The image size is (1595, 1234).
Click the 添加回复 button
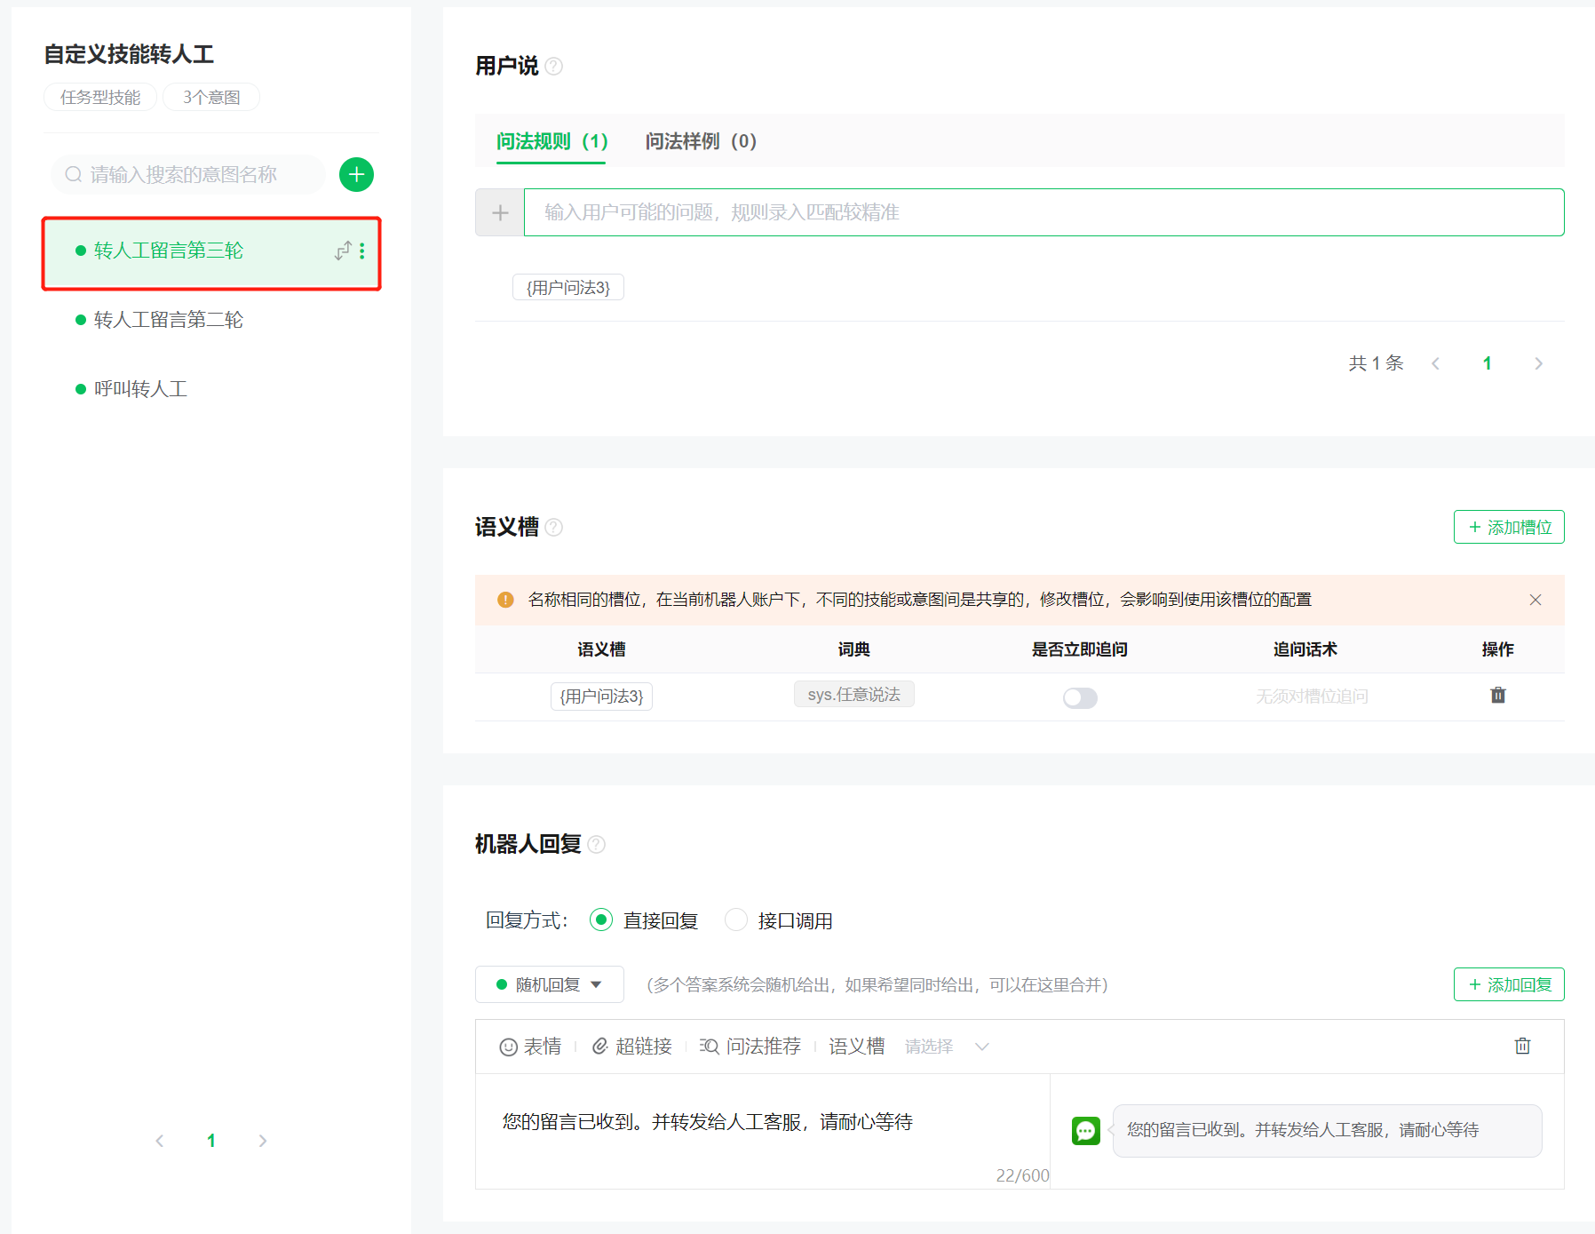[1509, 984]
